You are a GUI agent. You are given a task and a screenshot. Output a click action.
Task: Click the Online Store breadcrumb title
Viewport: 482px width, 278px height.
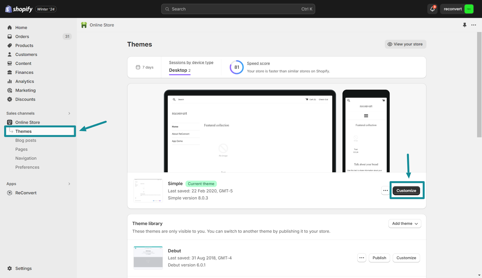(x=102, y=25)
